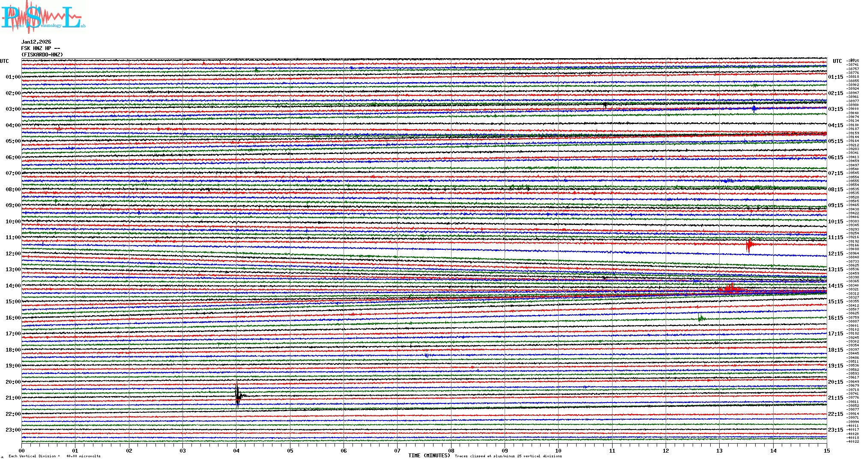861x462 pixels.
Task: Click the Jan12,2026 date label
Action: 36,42
